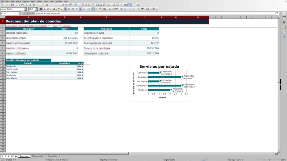
Task: Open the font size dropdown
Action: click(x=36, y=9)
